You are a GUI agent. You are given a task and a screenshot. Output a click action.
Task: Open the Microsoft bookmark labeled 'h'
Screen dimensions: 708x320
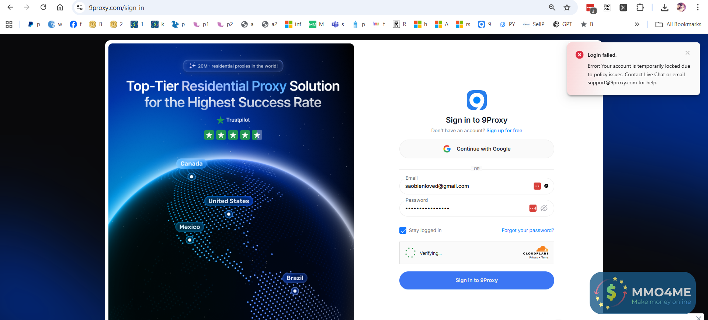(421, 24)
